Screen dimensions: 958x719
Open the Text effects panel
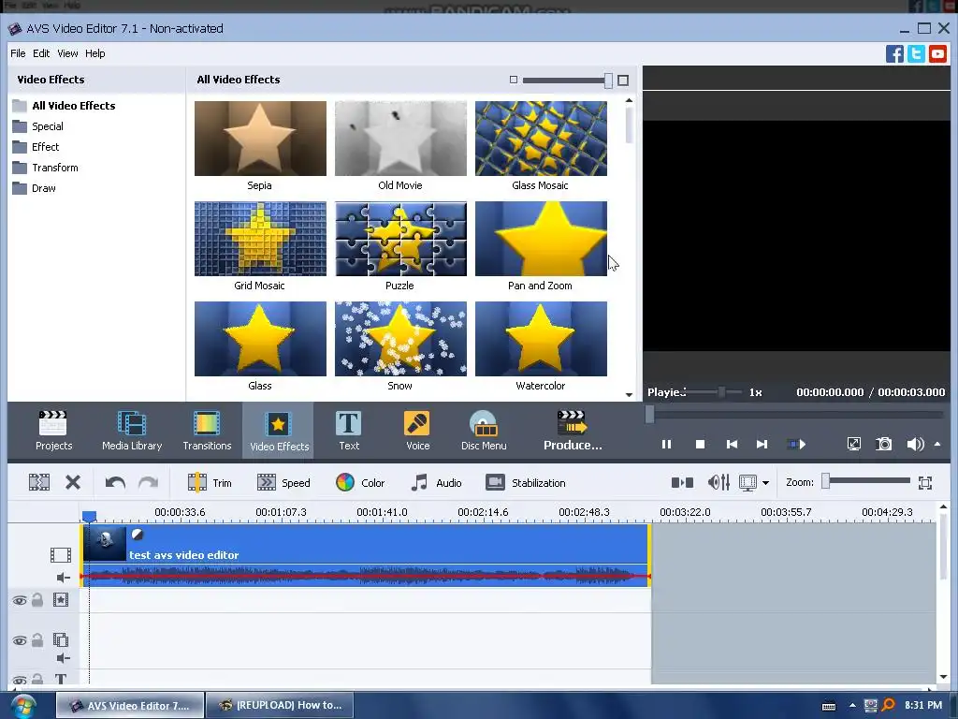tap(349, 431)
